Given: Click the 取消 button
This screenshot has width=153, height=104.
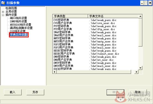Looking at the screenshot, I should coord(138,92).
